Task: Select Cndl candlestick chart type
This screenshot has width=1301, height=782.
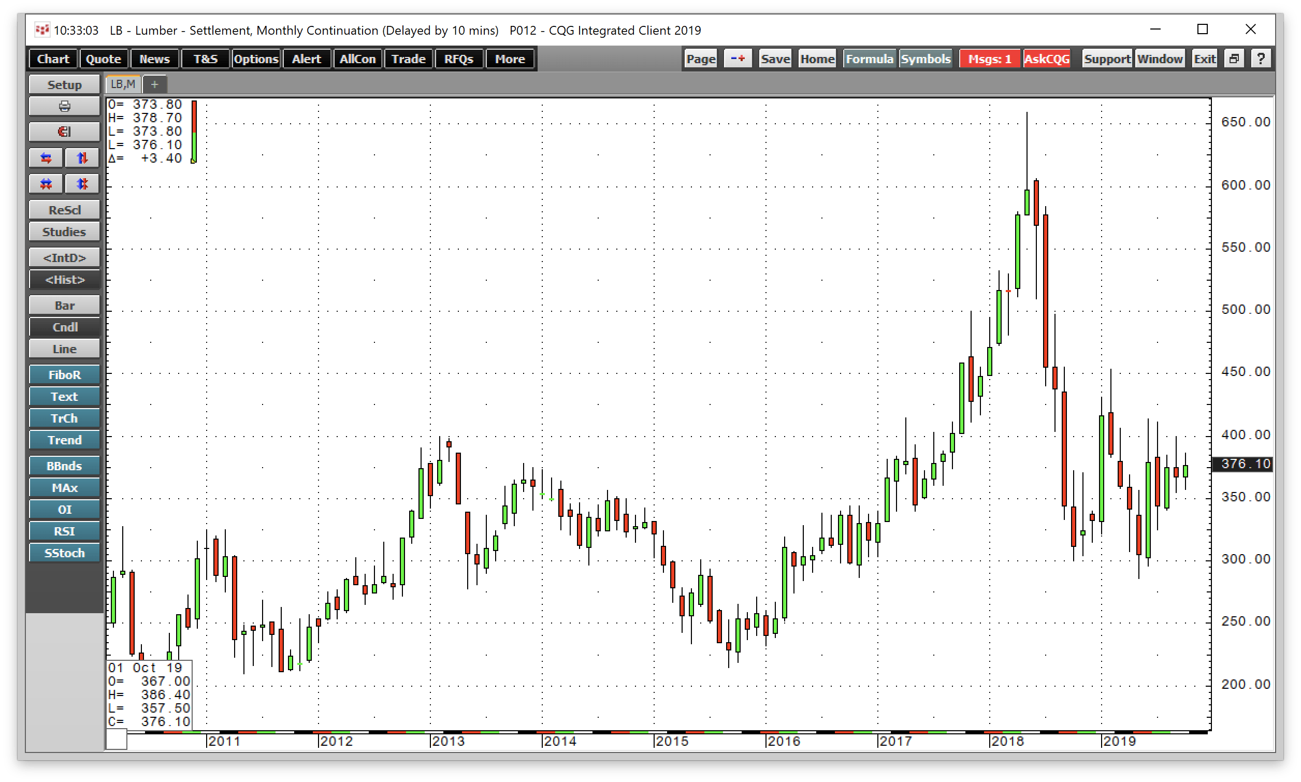Action: coord(64,327)
